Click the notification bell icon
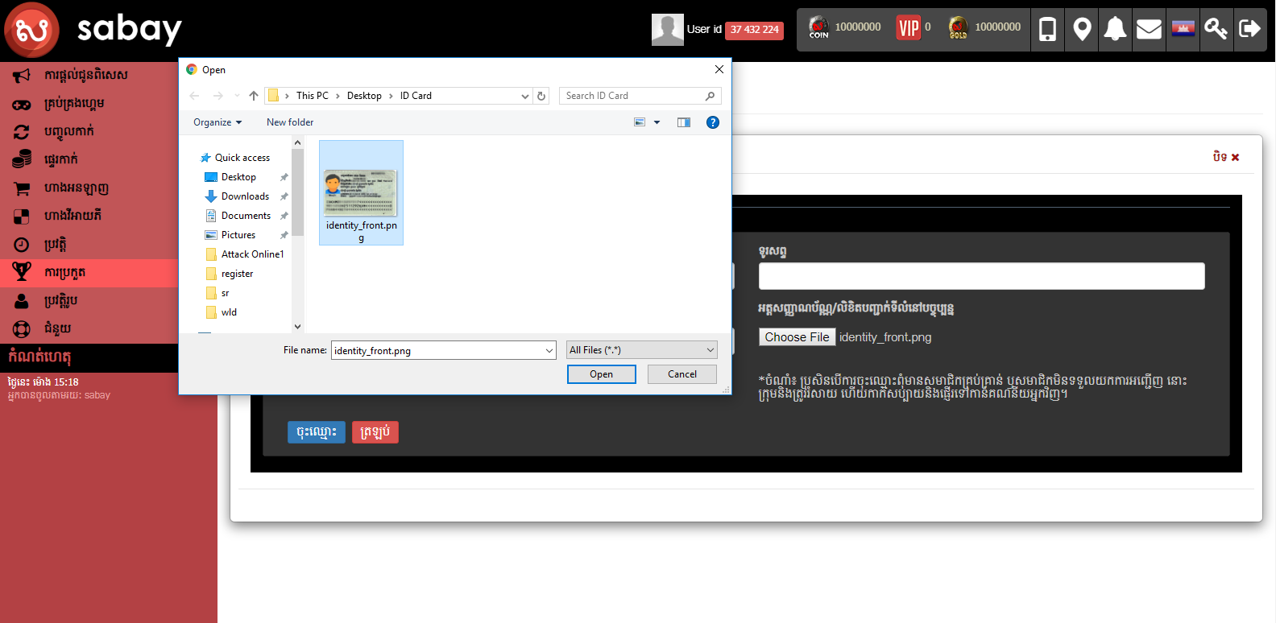 [x=1115, y=30]
